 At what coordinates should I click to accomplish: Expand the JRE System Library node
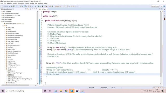[3, 24]
